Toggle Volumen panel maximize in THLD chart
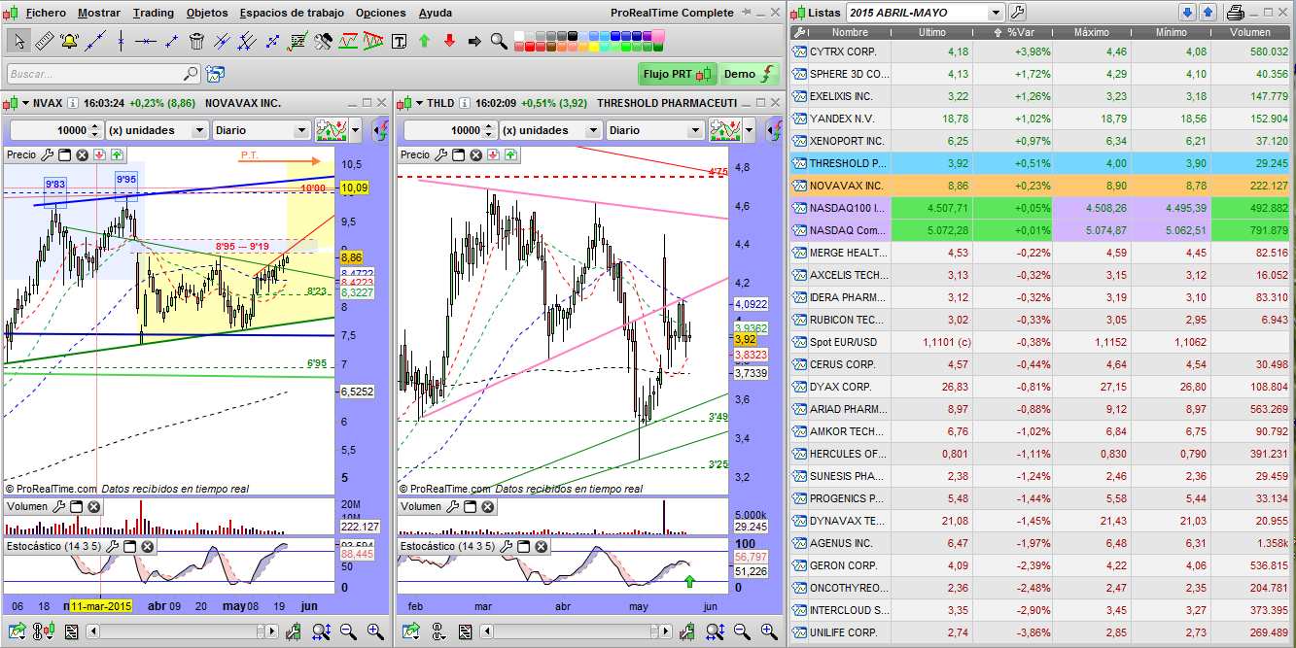Screen dimensions: 1296x648 coord(472,506)
